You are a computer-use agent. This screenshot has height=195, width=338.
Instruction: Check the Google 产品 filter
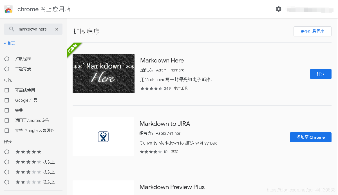tap(7, 100)
